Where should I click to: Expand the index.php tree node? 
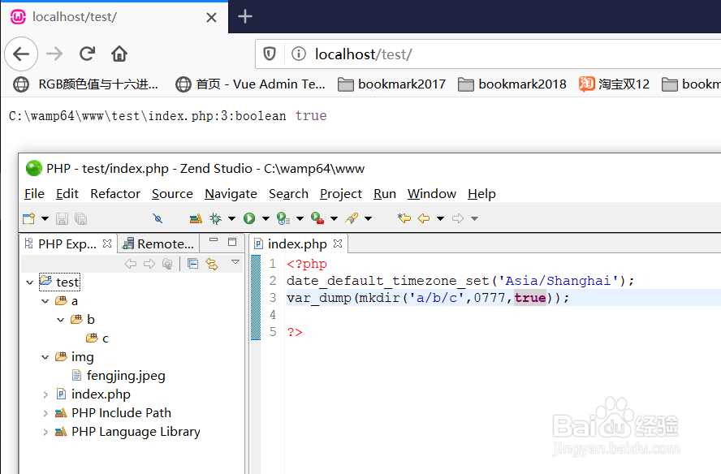coord(45,394)
